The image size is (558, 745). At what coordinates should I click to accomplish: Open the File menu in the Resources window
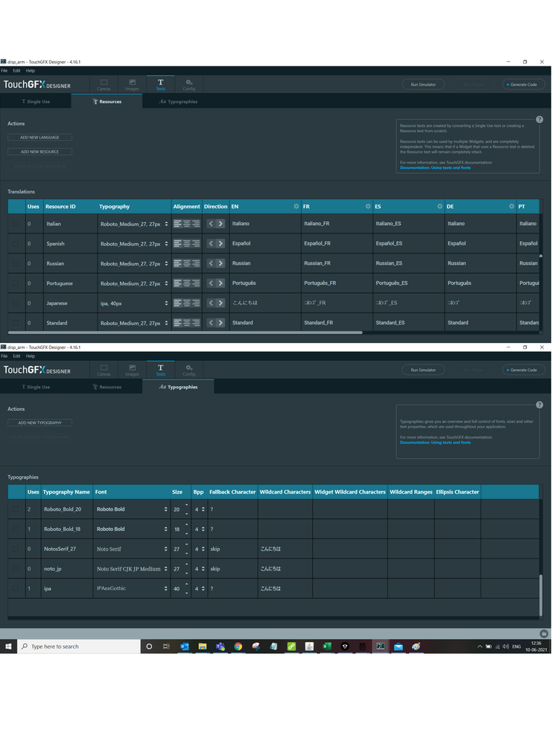coord(4,70)
